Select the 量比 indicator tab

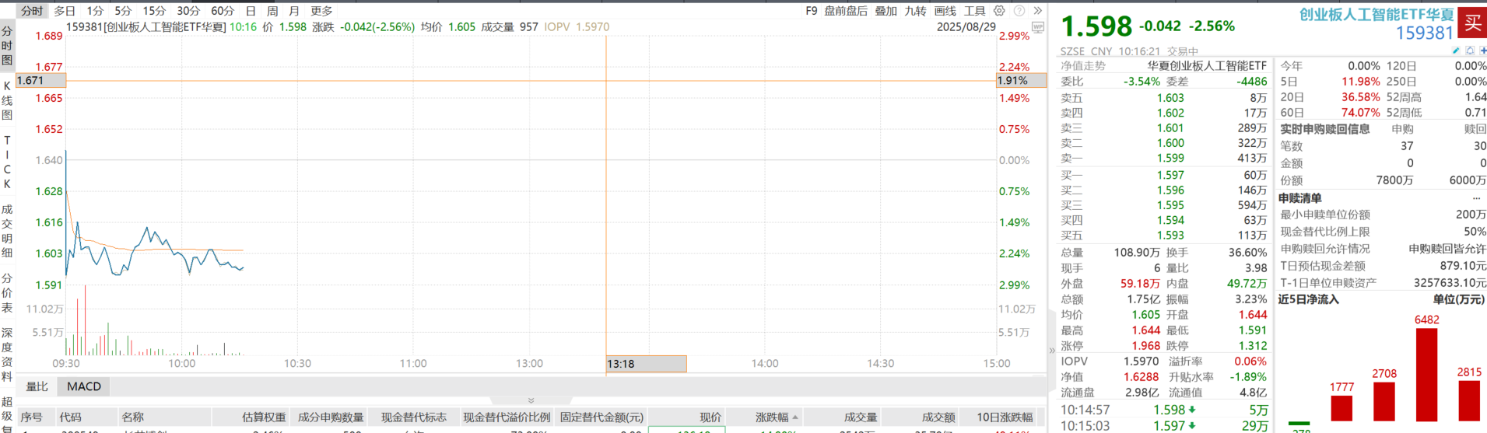(x=37, y=386)
